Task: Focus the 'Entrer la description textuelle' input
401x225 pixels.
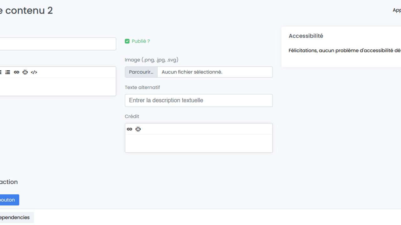Action: coord(199,101)
